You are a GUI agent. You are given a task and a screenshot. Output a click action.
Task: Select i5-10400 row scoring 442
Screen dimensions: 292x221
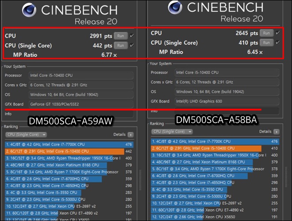point(69,151)
